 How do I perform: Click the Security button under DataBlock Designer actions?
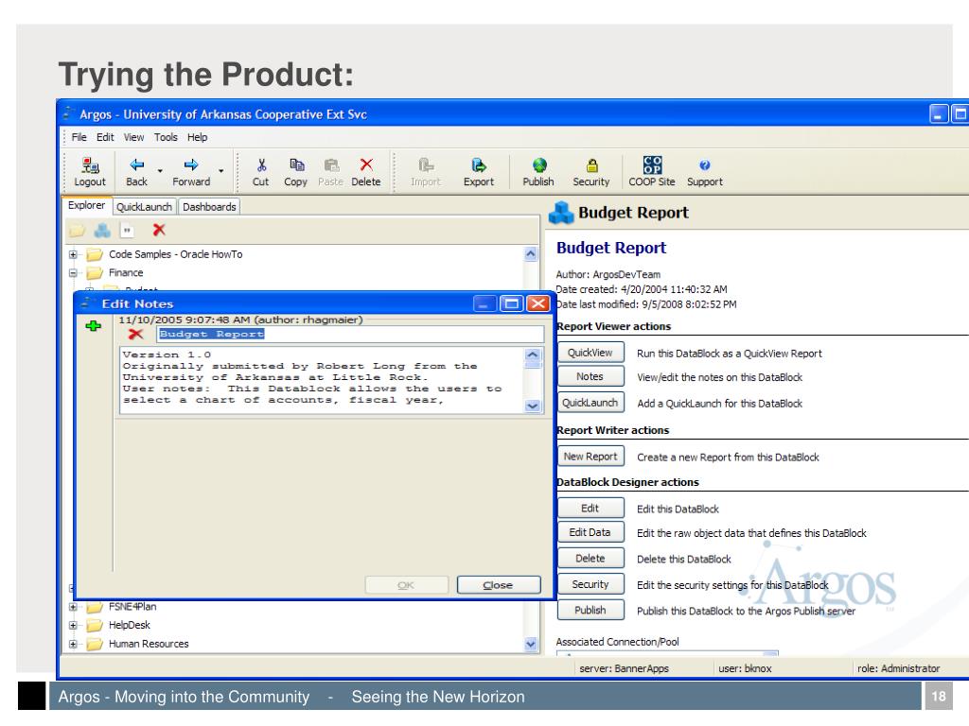point(590,584)
